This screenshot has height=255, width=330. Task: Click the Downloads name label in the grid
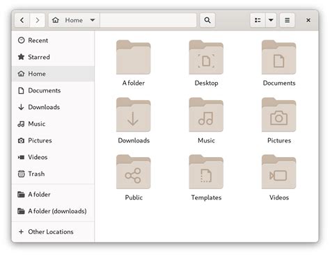134,140
